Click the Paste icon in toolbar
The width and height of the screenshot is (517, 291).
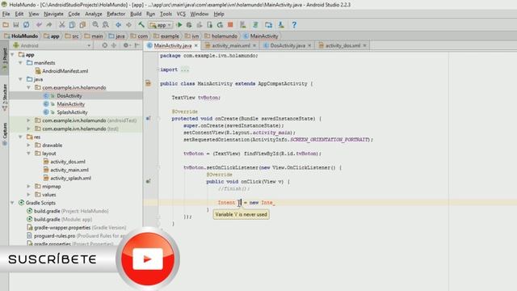(82, 25)
